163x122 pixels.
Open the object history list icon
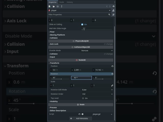[113, 6]
